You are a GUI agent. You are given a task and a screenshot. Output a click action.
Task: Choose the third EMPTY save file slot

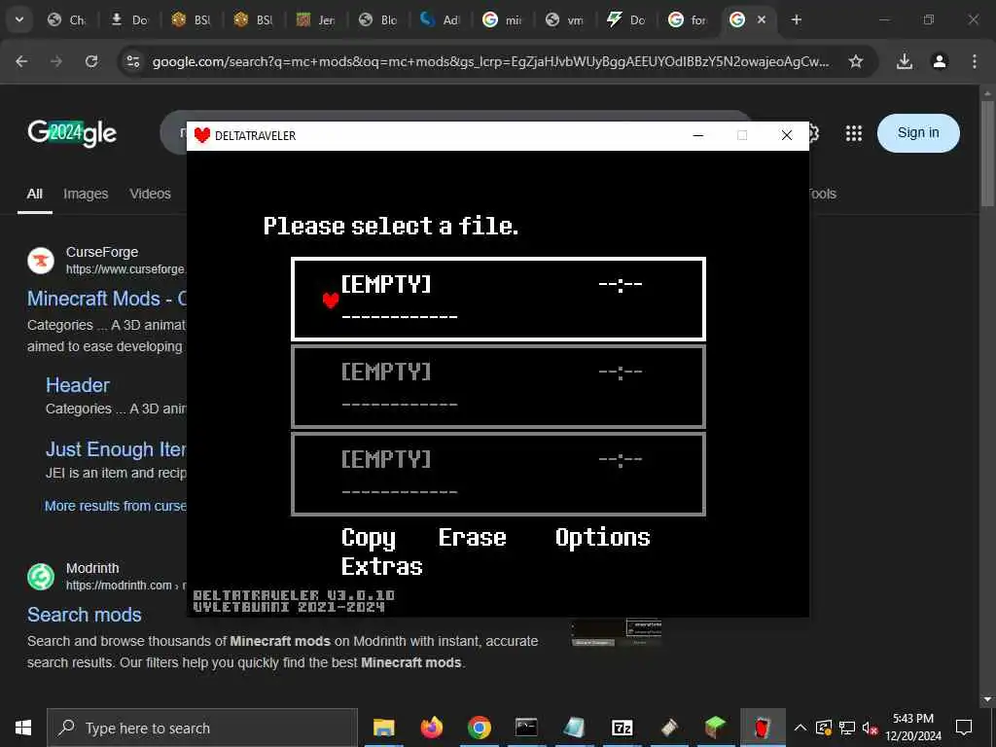tap(498, 474)
